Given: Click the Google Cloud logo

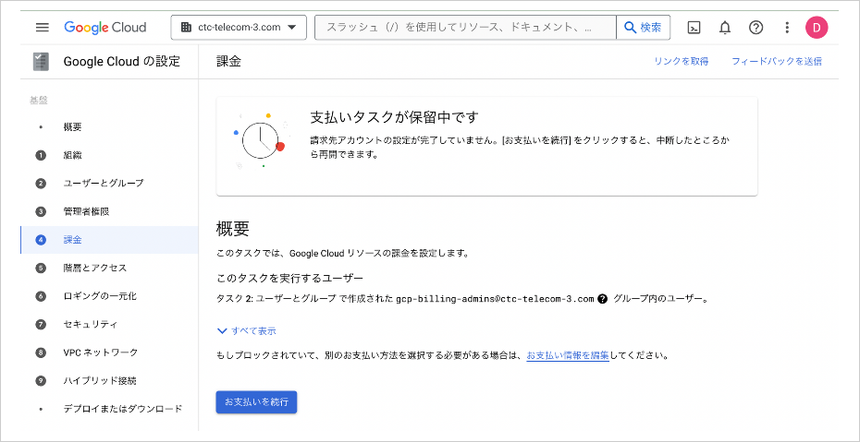Looking at the screenshot, I should 104,28.
